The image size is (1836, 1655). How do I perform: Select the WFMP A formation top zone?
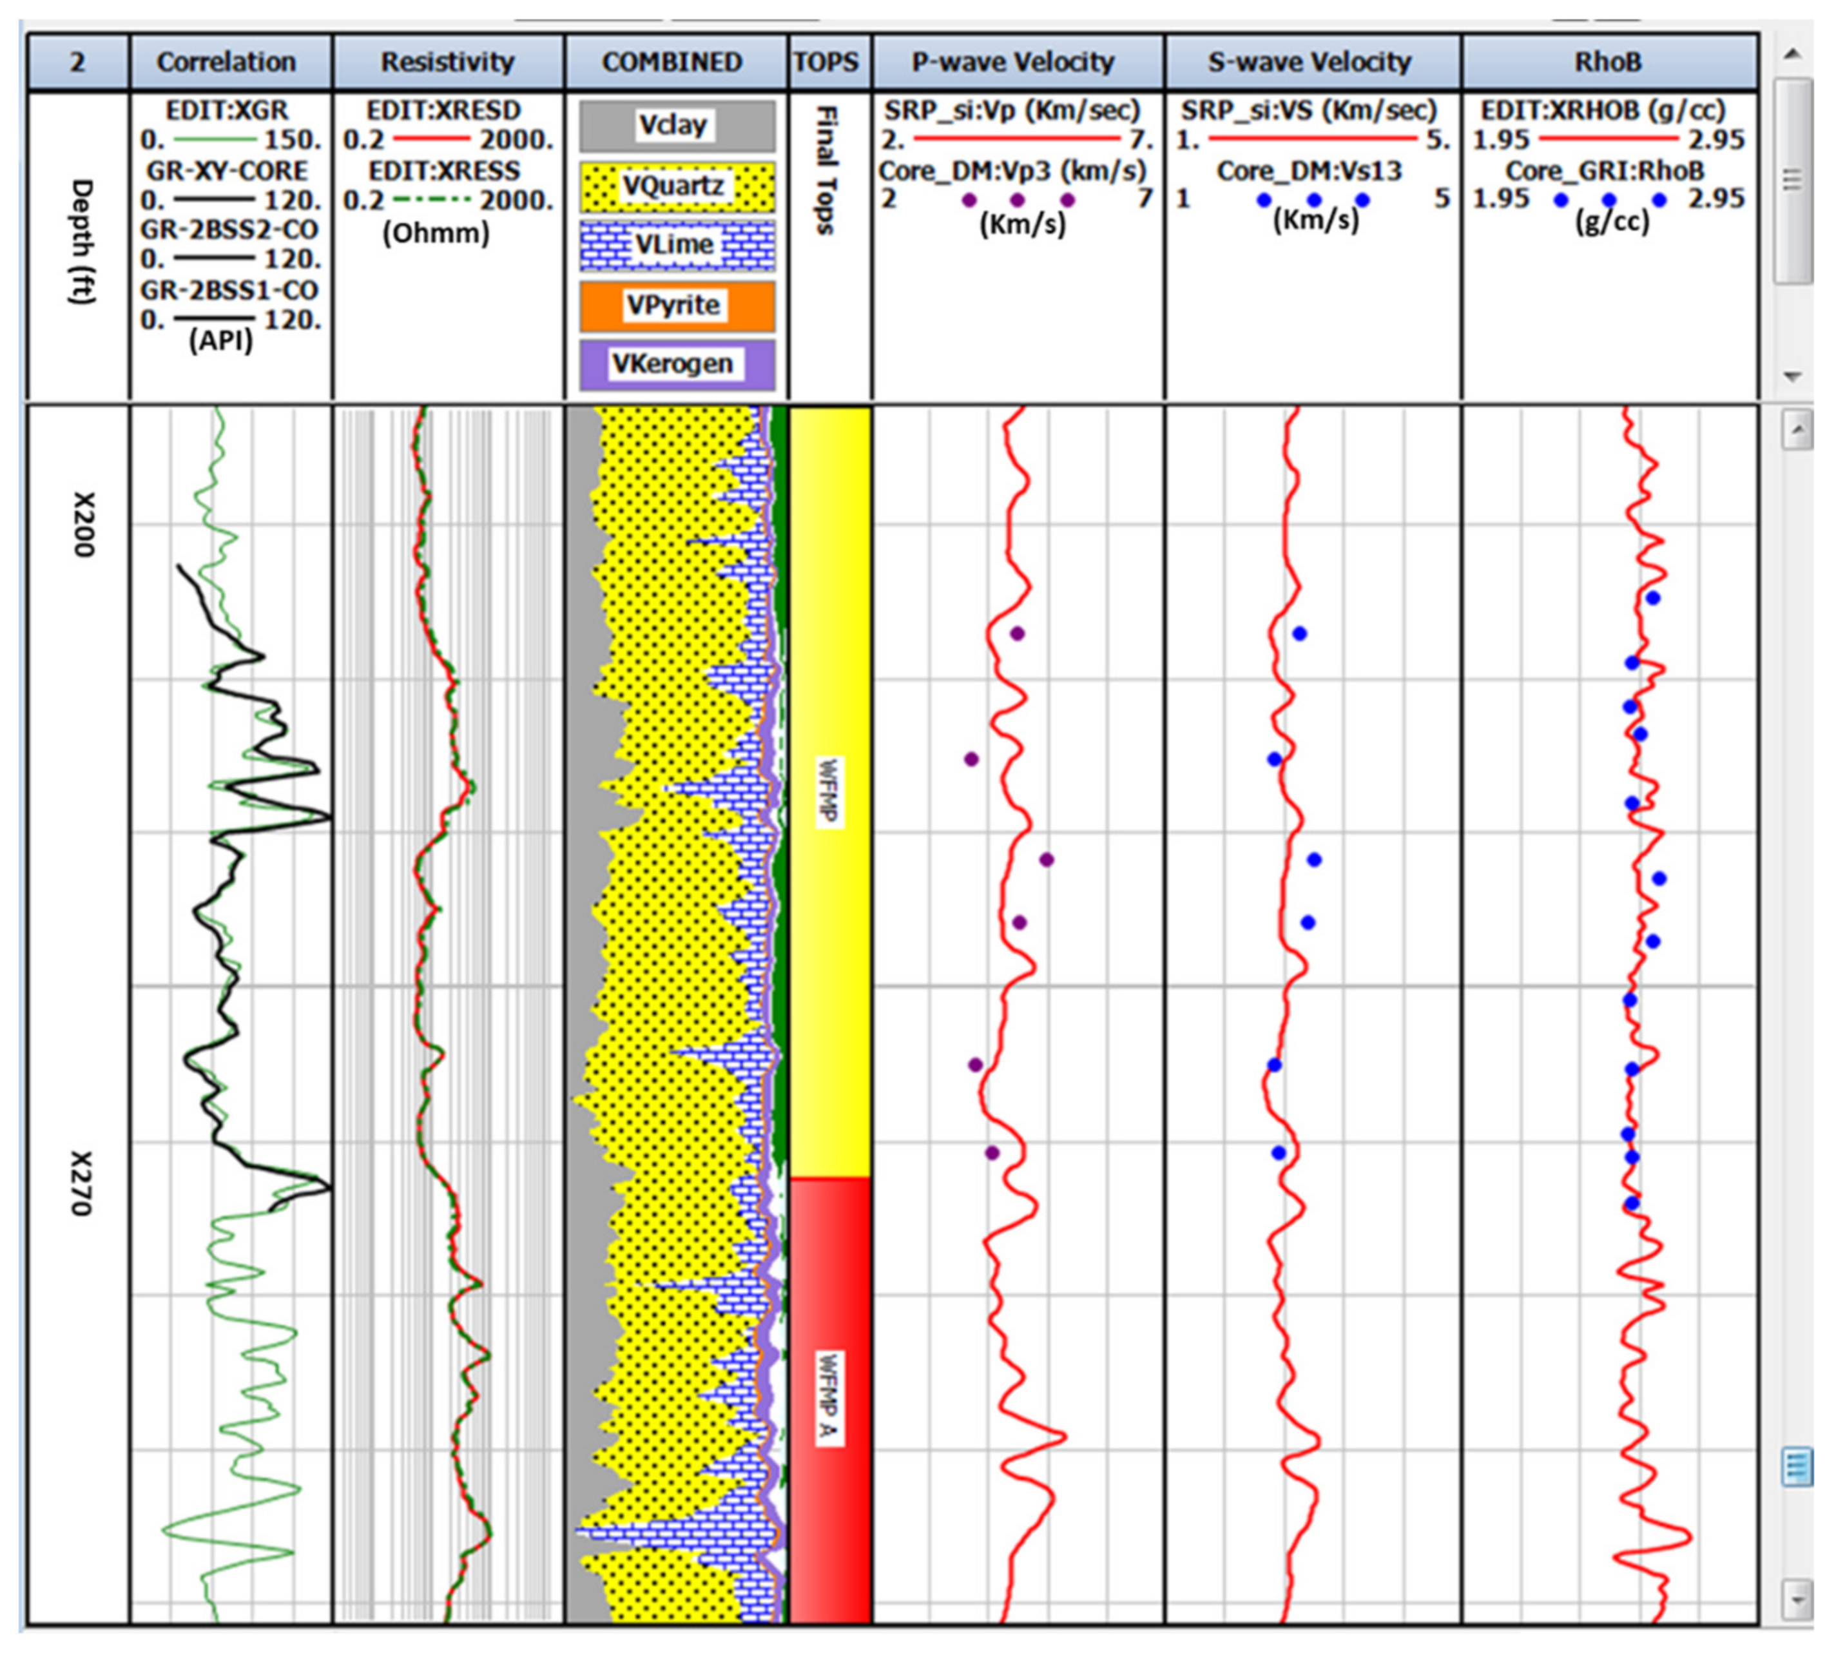click(829, 1400)
